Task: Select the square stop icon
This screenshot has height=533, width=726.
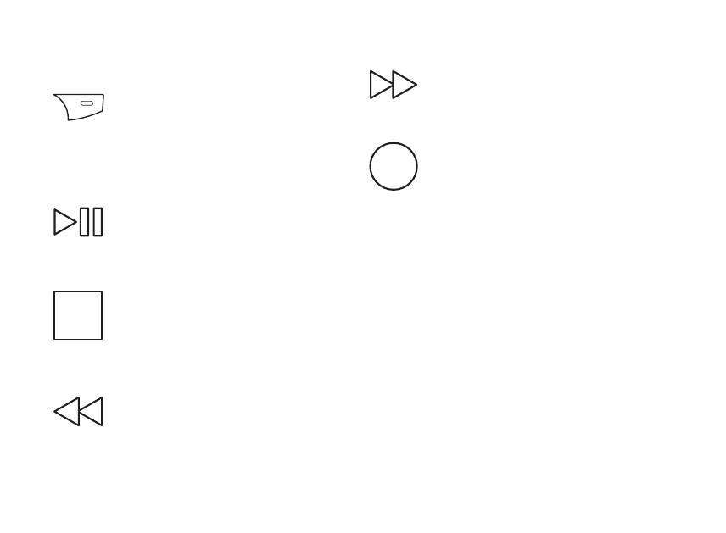Action: [x=78, y=315]
